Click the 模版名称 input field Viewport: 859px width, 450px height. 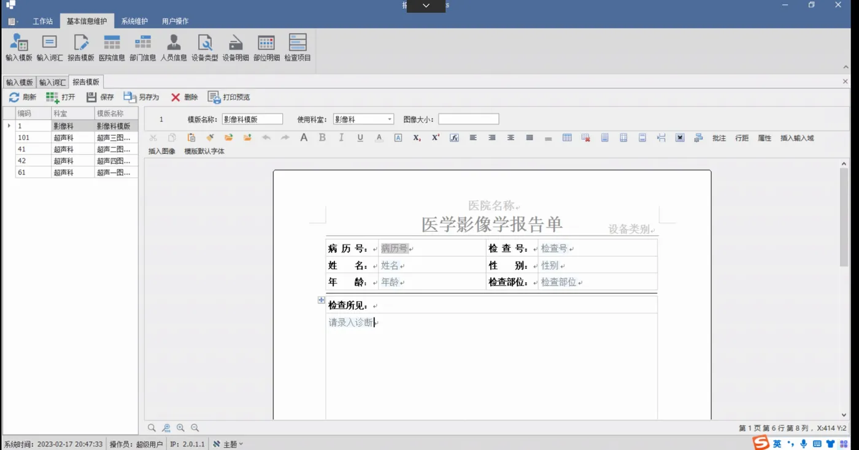pos(252,120)
